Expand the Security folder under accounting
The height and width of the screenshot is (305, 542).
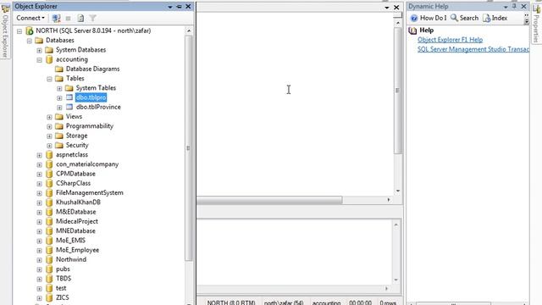click(49, 146)
